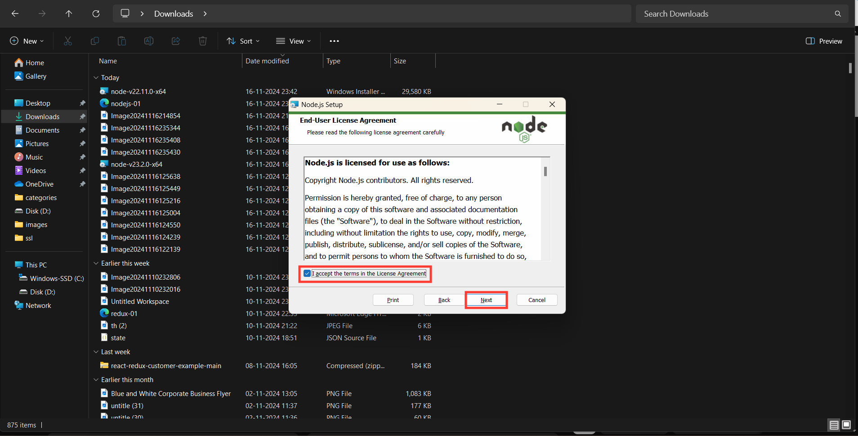Collapse the Today group

[96, 77]
